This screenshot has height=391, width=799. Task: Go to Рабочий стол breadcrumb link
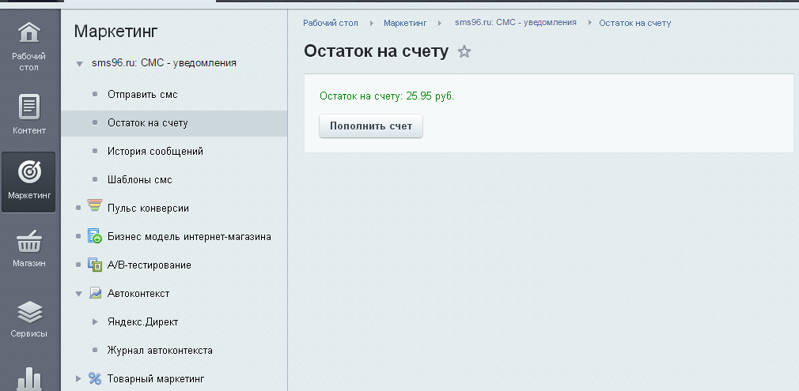(329, 23)
